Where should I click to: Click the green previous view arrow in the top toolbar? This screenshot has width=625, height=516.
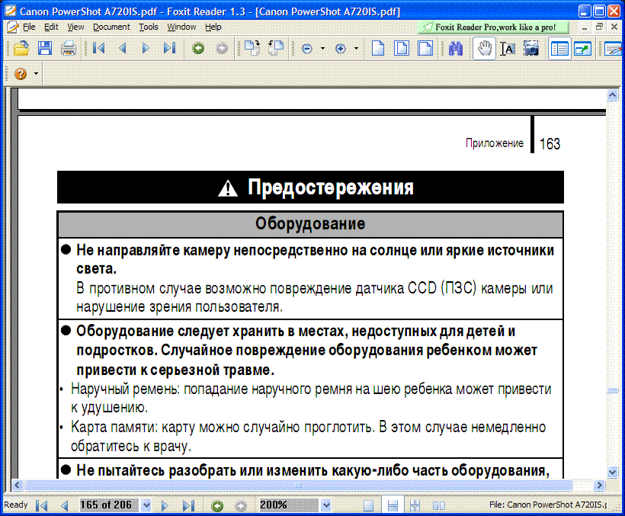click(198, 49)
